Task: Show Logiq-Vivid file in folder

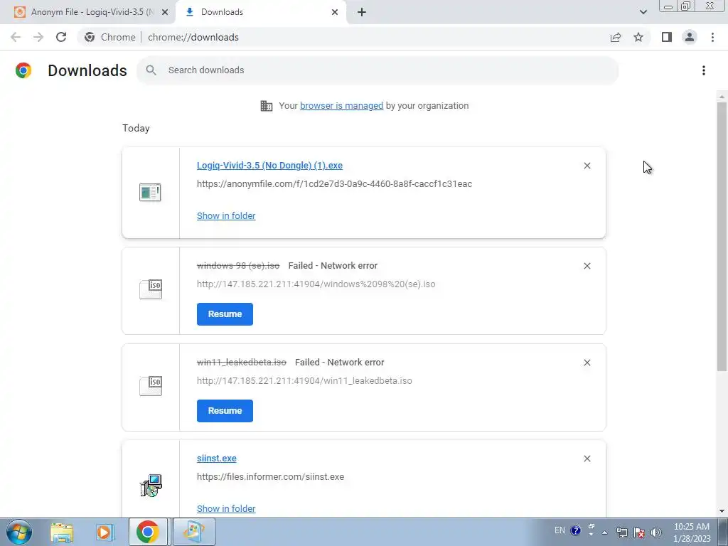Action: [x=226, y=216]
